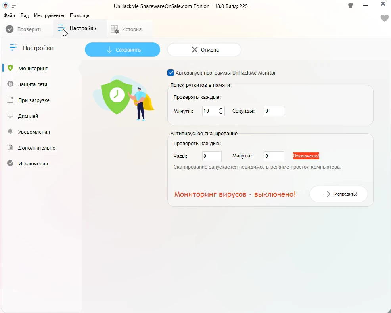
Task: Open the Инструменты menu
Action: click(49, 15)
